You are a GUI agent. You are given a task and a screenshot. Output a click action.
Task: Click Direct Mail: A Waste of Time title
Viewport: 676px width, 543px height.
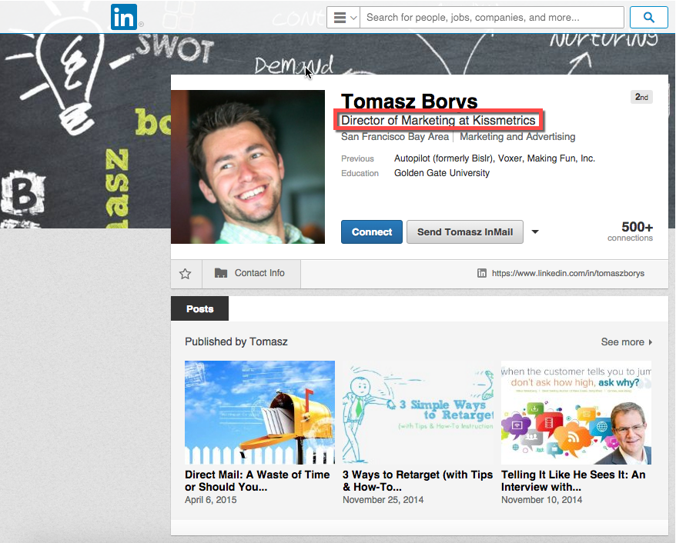(257, 481)
